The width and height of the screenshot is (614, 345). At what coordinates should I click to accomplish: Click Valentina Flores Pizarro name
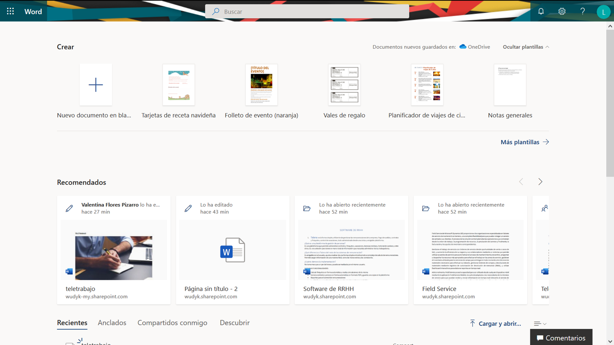[110, 205]
